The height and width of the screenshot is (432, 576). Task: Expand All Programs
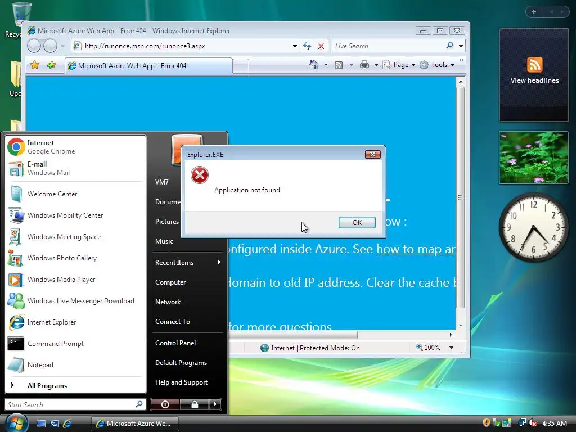tap(75, 385)
